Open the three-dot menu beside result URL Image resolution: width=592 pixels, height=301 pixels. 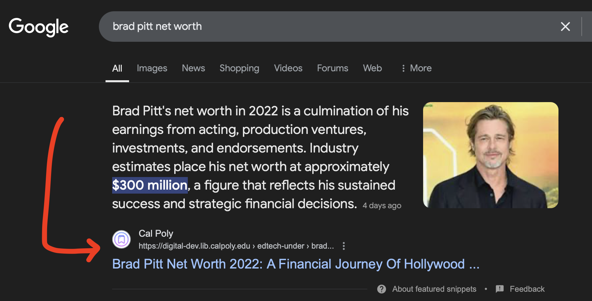344,246
